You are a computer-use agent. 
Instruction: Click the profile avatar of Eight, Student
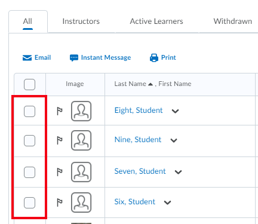tap(81, 111)
